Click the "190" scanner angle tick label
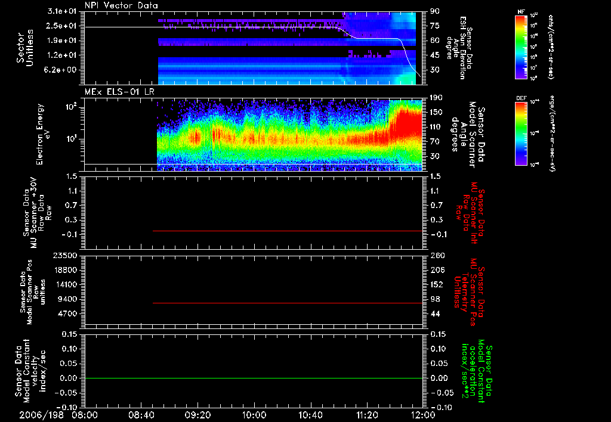This screenshot has width=611, height=422. click(436, 98)
